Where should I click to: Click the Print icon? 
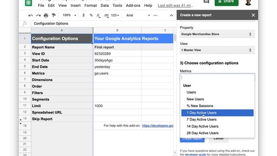point(46,16)
